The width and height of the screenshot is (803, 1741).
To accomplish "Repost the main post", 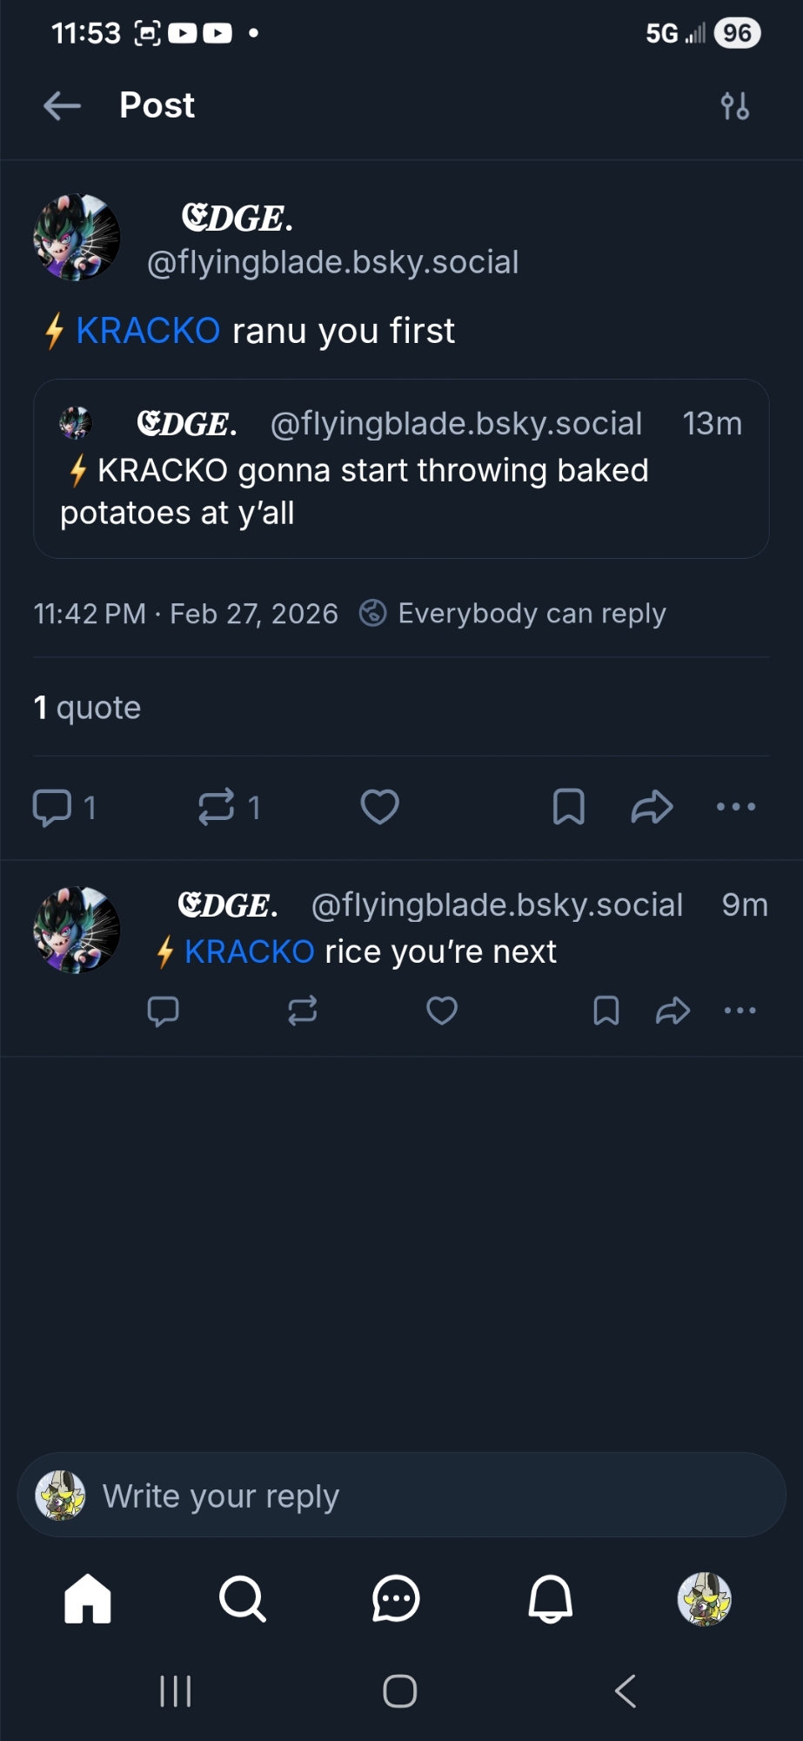I will (x=217, y=807).
